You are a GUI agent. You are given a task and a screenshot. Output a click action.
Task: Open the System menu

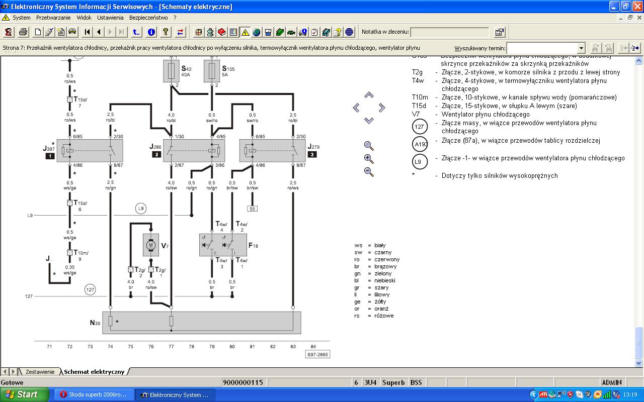(22, 18)
